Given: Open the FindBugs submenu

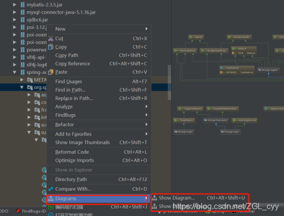Looking at the screenshot, I should pyautogui.click(x=99, y=115).
